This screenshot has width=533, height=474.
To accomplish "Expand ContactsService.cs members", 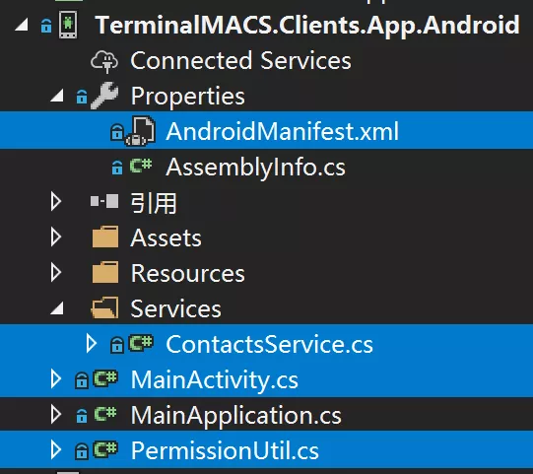I will coord(91,344).
